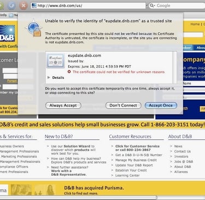Click 'Work with a D&B Representative' link
Image resolution: width=205 pixels, height=200 pixels.
coord(69,173)
